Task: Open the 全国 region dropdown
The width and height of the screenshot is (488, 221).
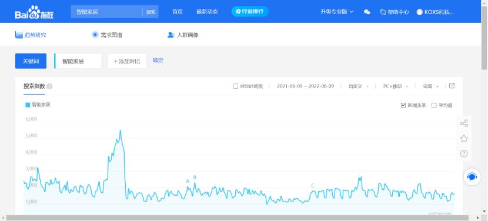Action: (x=431, y=86)
